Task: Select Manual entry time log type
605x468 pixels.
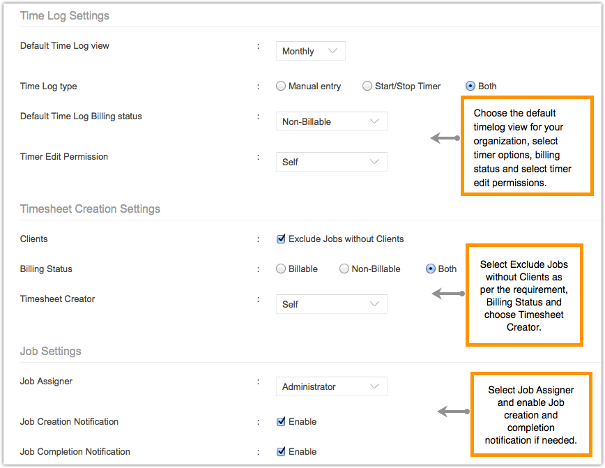Action: [x=282, y=86]
